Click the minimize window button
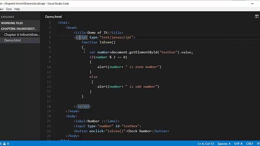 point(252,4)
